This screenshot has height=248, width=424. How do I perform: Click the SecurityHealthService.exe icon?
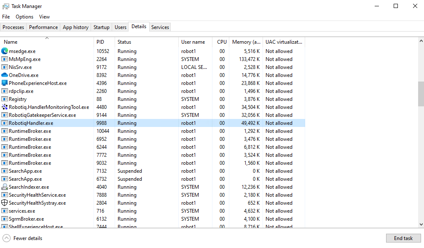[5, 195]
